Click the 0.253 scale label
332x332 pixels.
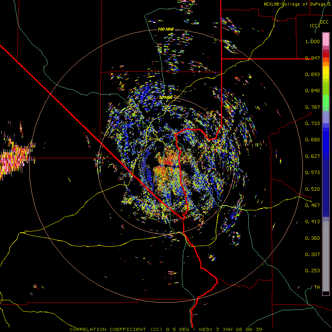(x=312, y=271)
